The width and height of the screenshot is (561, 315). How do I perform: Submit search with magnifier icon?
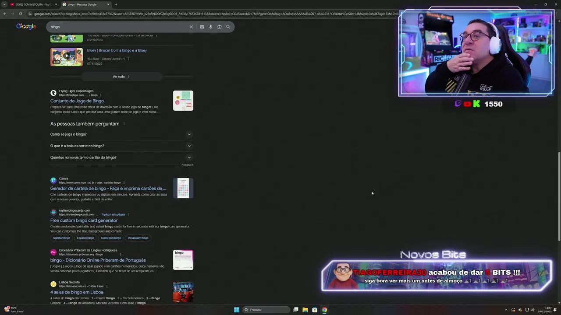pos(228,27)
